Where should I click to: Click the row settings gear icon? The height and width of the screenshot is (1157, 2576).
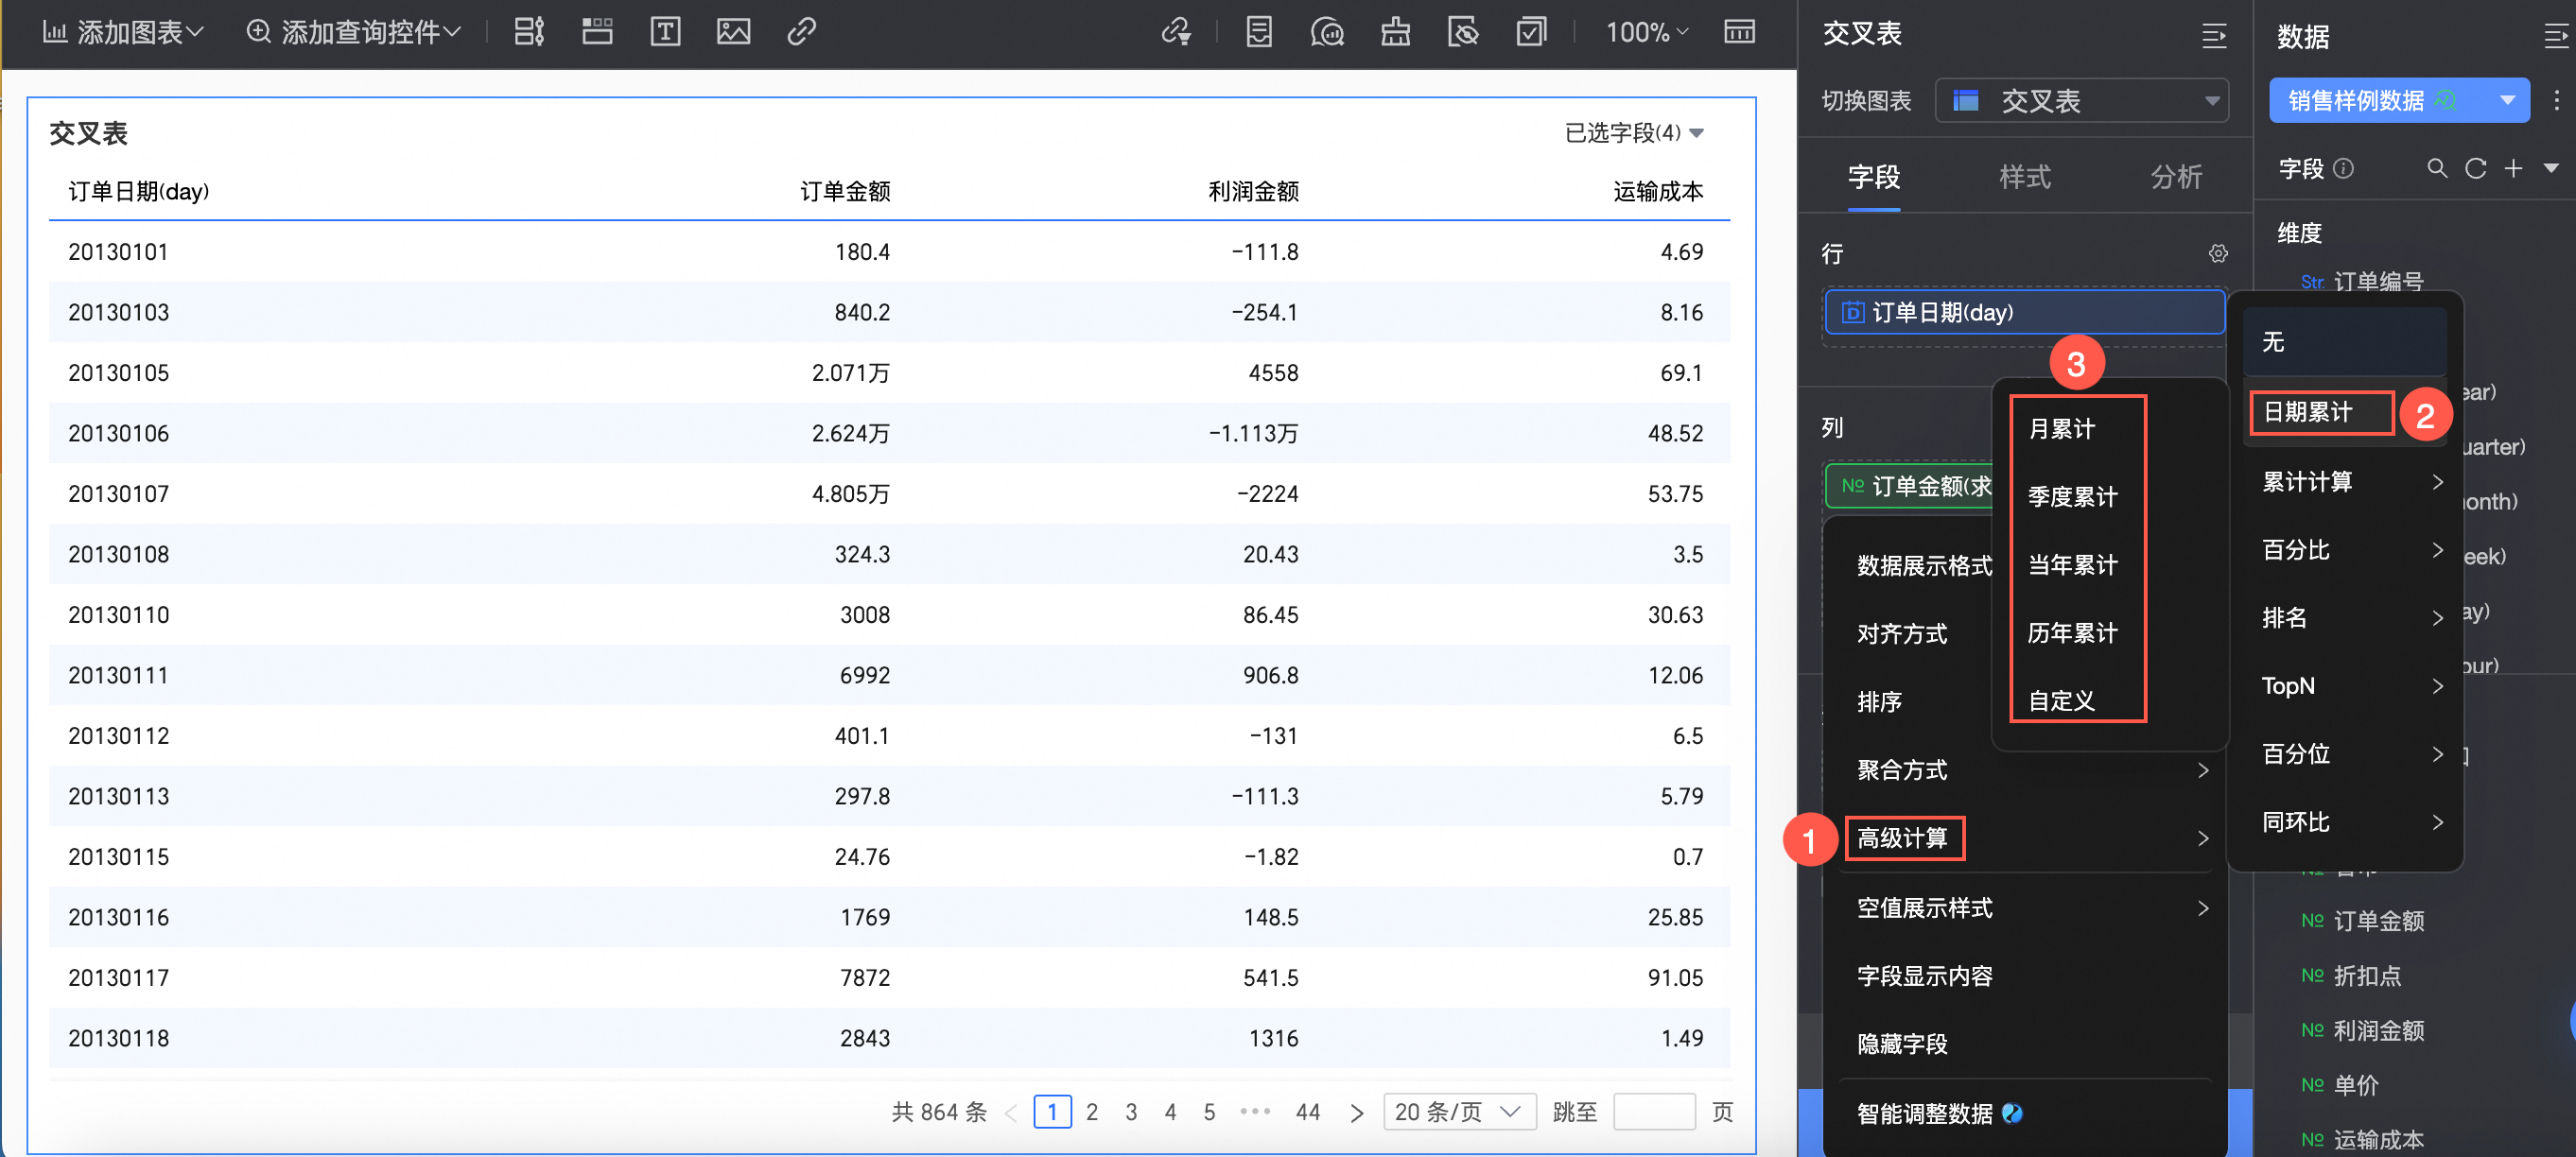pyautogui.click(x=2217, y=254)
